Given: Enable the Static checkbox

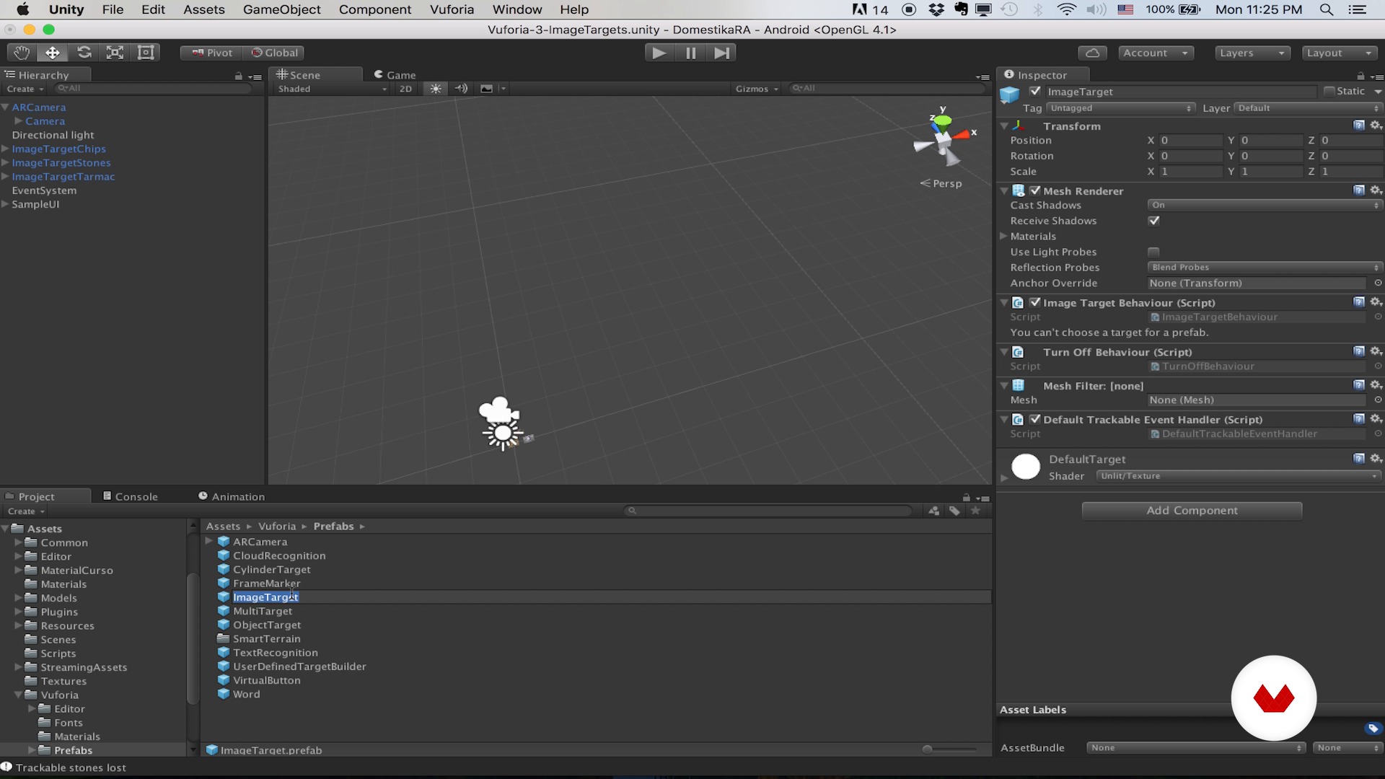Looking at the screenshot, I should pyautogui.click(x=1329, y=91).
